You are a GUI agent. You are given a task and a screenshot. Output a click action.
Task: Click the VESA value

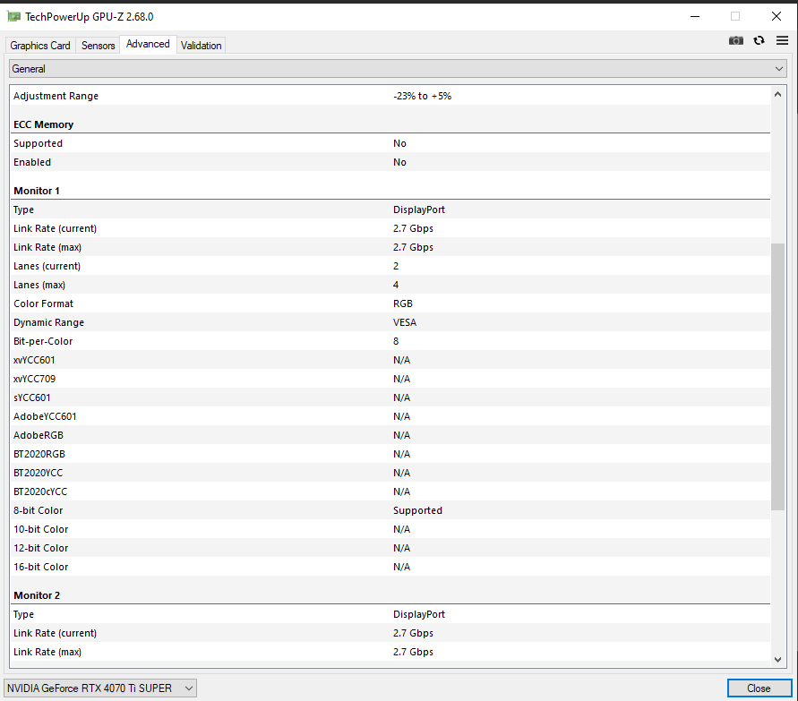click(x=405, y=322)
